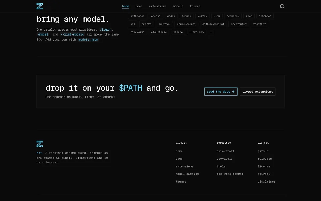Open the 'quickstart' reference link

click(x=226, y=151)
